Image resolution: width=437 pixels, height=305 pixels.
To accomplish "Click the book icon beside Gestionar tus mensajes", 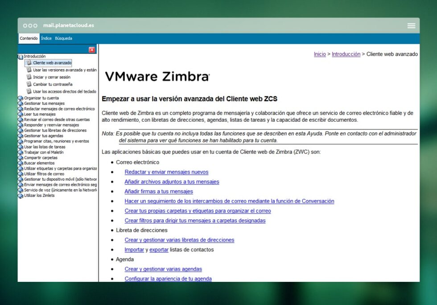I will [20, 103].
